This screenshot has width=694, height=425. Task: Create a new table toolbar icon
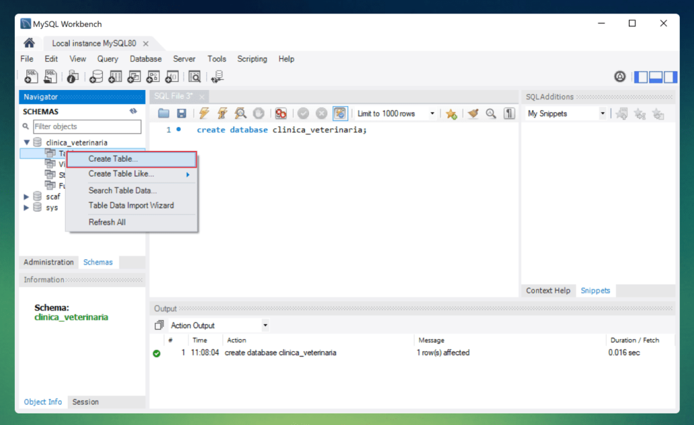(115, 77)
